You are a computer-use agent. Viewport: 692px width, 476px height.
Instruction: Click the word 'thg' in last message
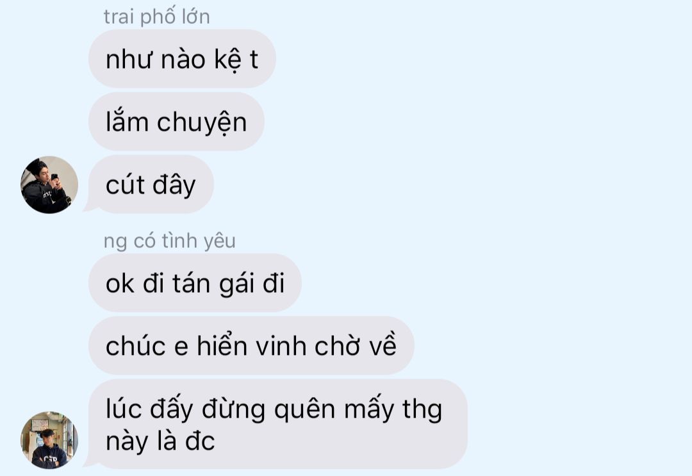click(422, 410)
